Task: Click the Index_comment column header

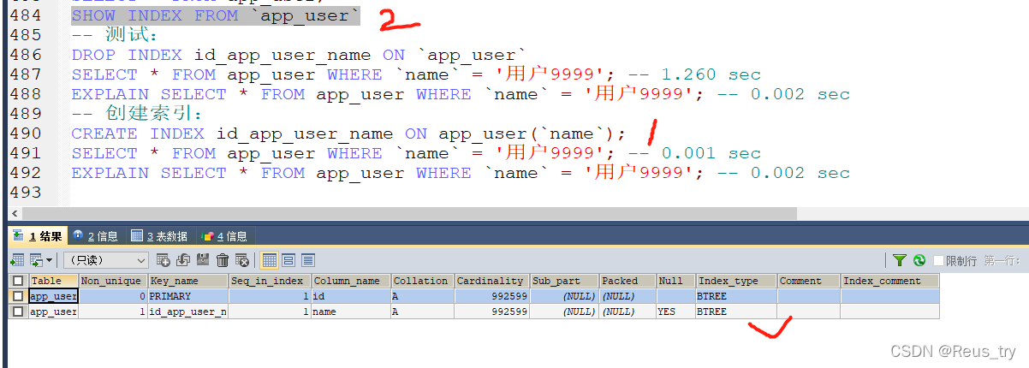Action: [x=889, y=281]
